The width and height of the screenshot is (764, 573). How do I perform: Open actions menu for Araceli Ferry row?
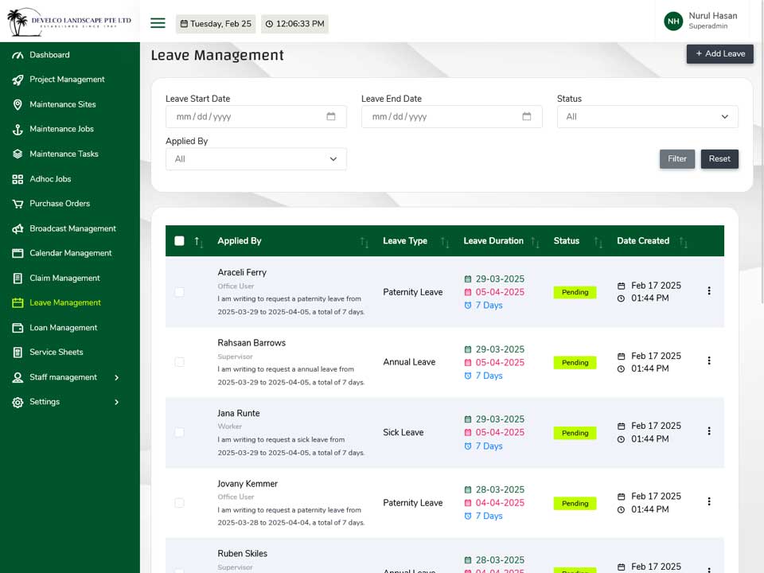click(x=709, y=291)
